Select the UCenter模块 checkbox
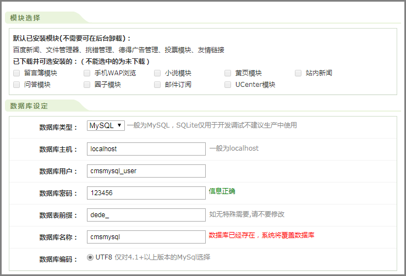This screenshot has width=406, height=276. tap(228, 85)
